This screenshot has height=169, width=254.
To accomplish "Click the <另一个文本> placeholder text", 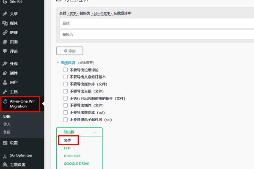I will click(x=102, y=14).
